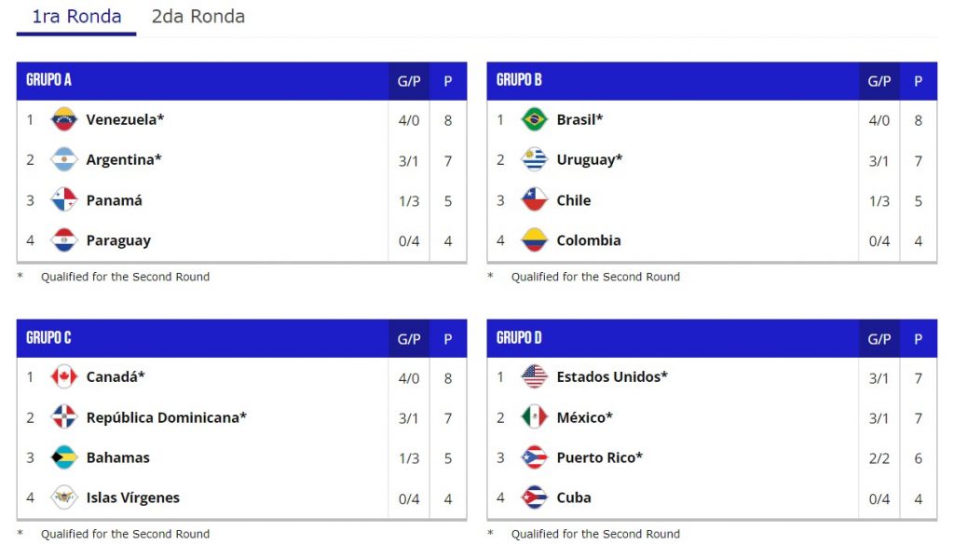Click the Canadá flag icon
This screenshot has height=545, width=954.
click(64, 377)
